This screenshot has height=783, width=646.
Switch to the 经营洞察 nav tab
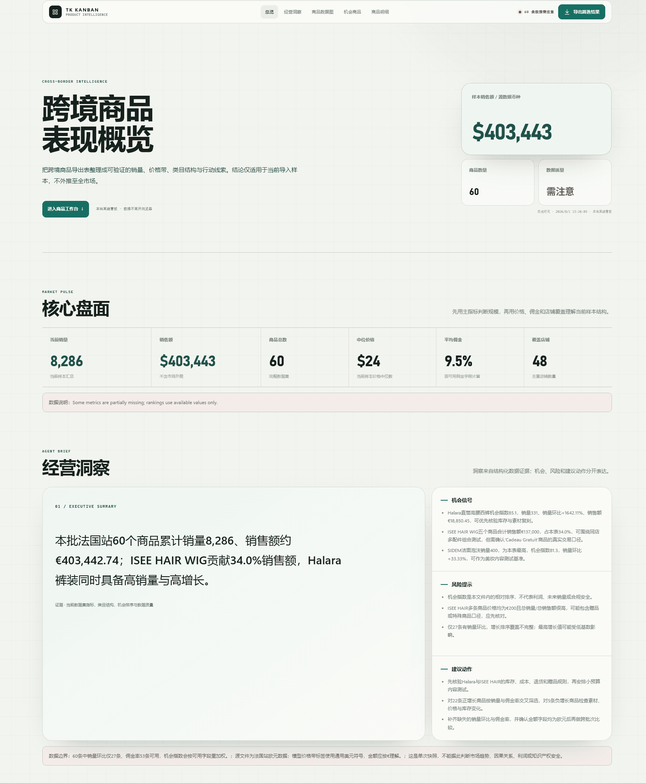[x=293, y=12]
